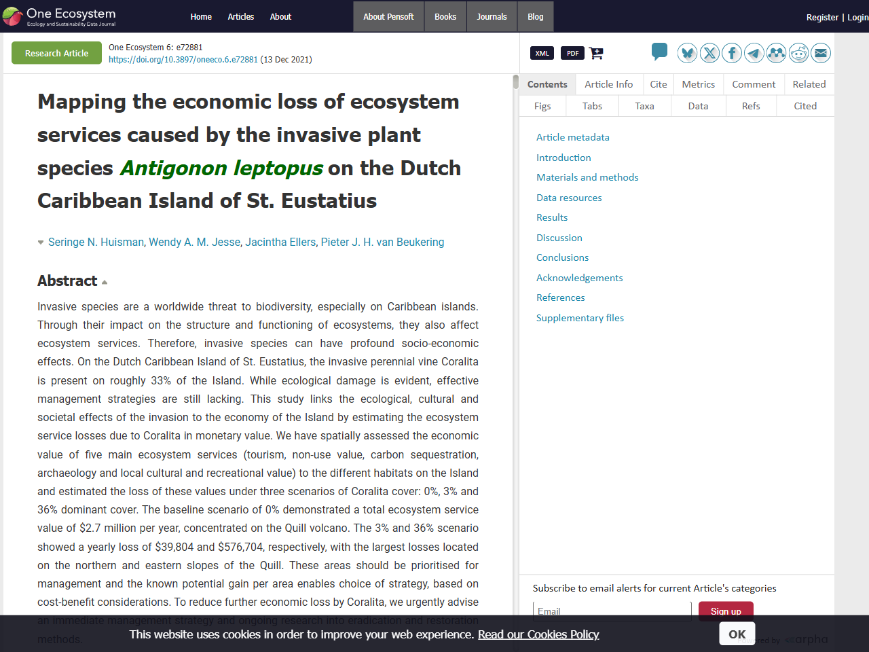Jump to Article metadata section
Viewport: 869px width, 652px height.
point(573,137)
